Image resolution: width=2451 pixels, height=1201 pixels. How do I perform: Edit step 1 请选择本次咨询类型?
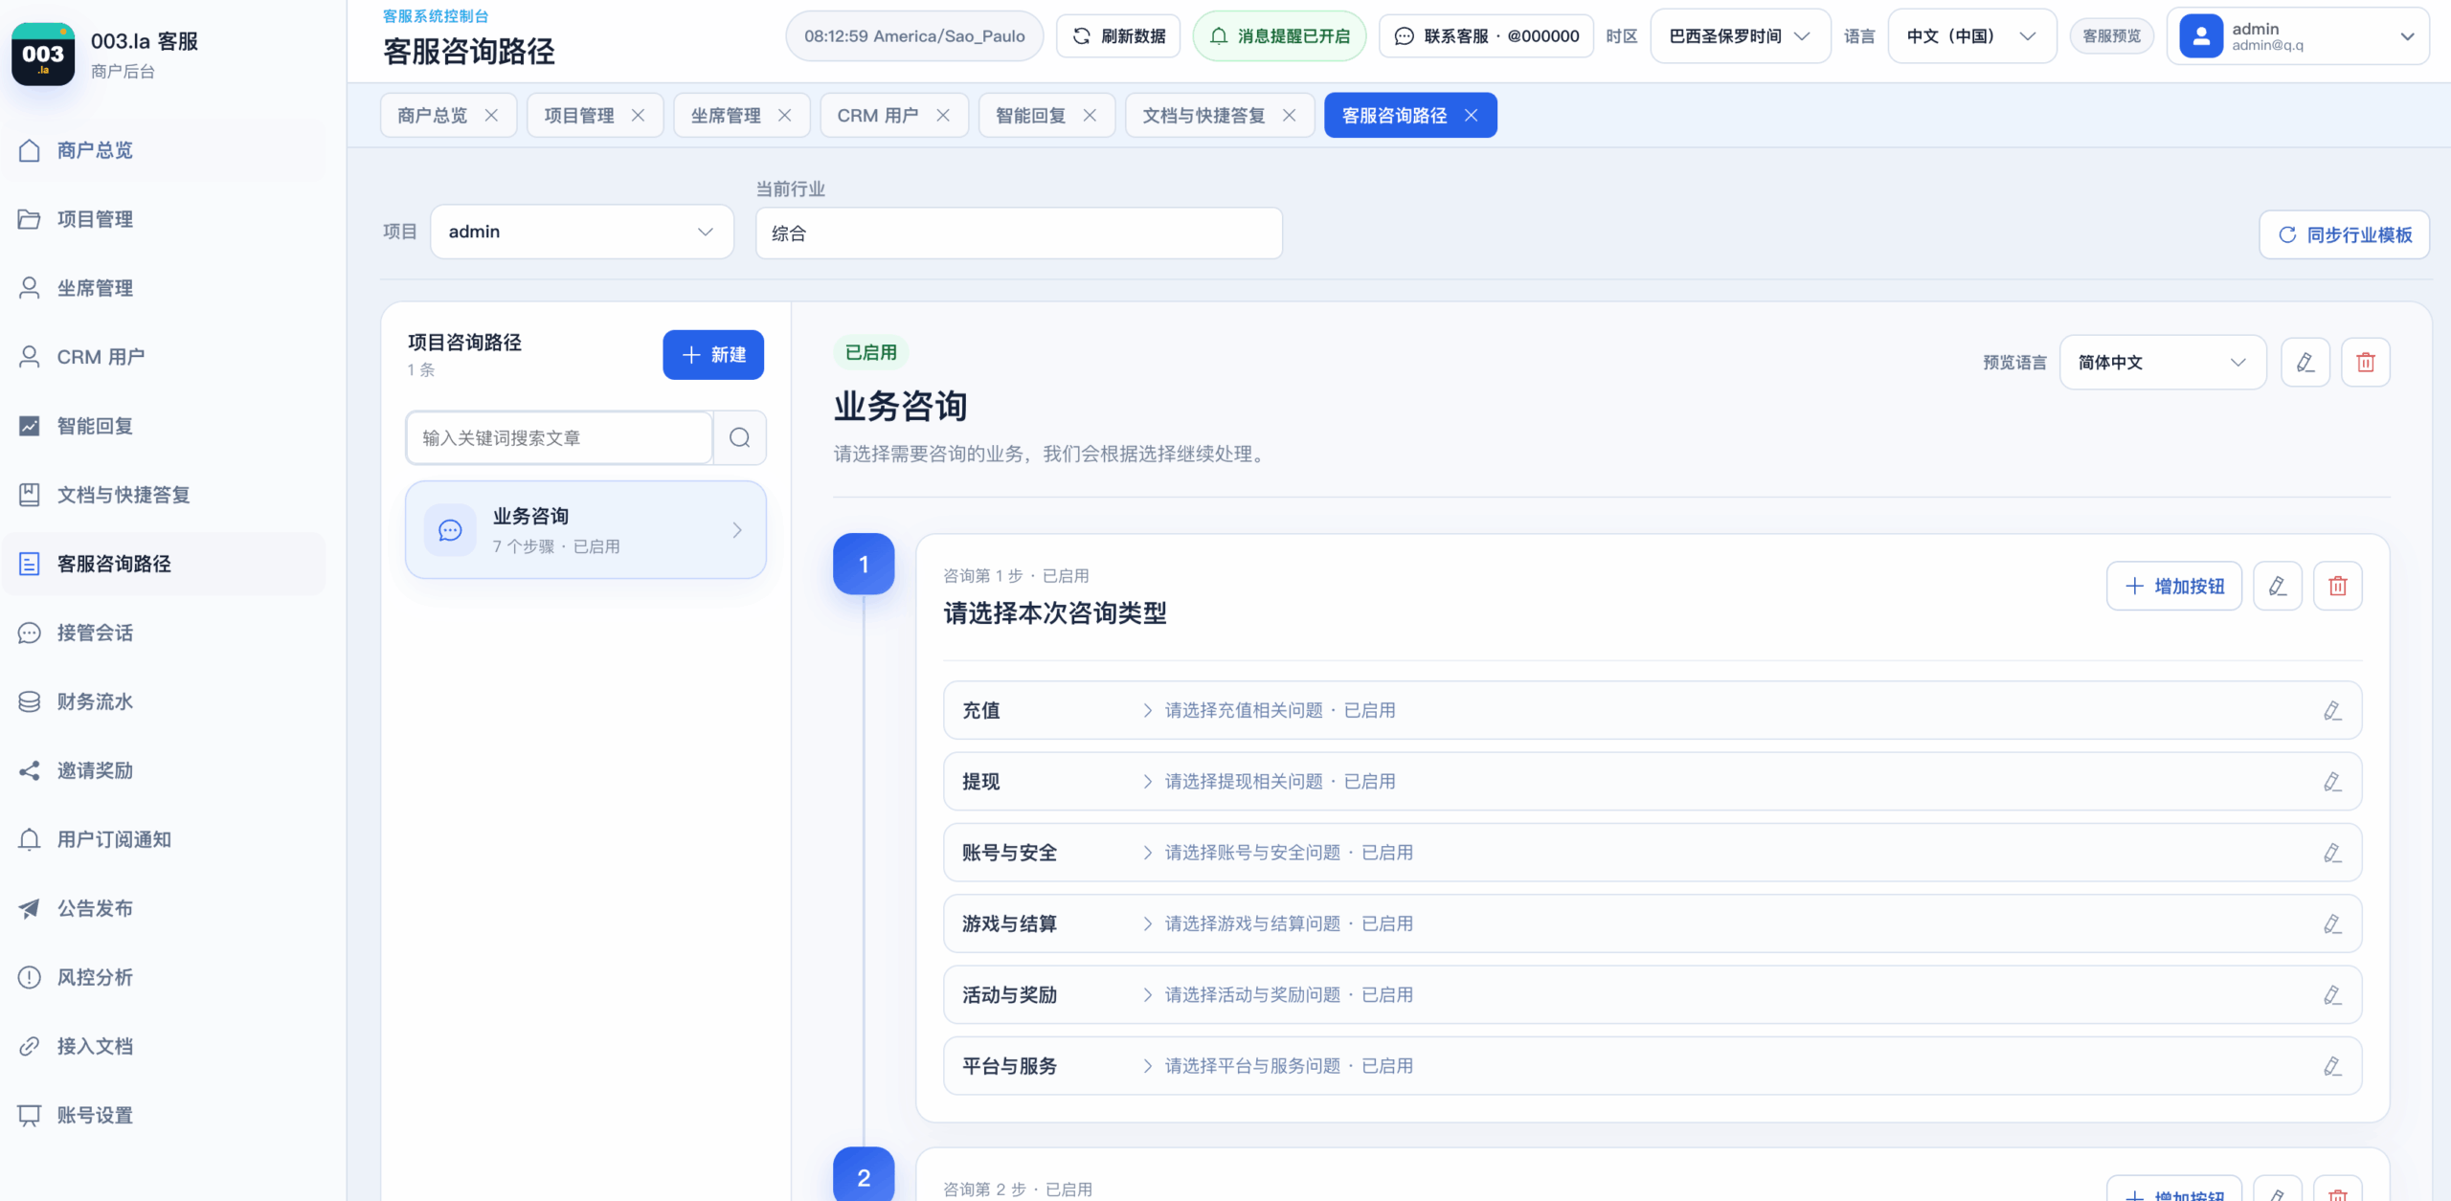(2278, 586)
